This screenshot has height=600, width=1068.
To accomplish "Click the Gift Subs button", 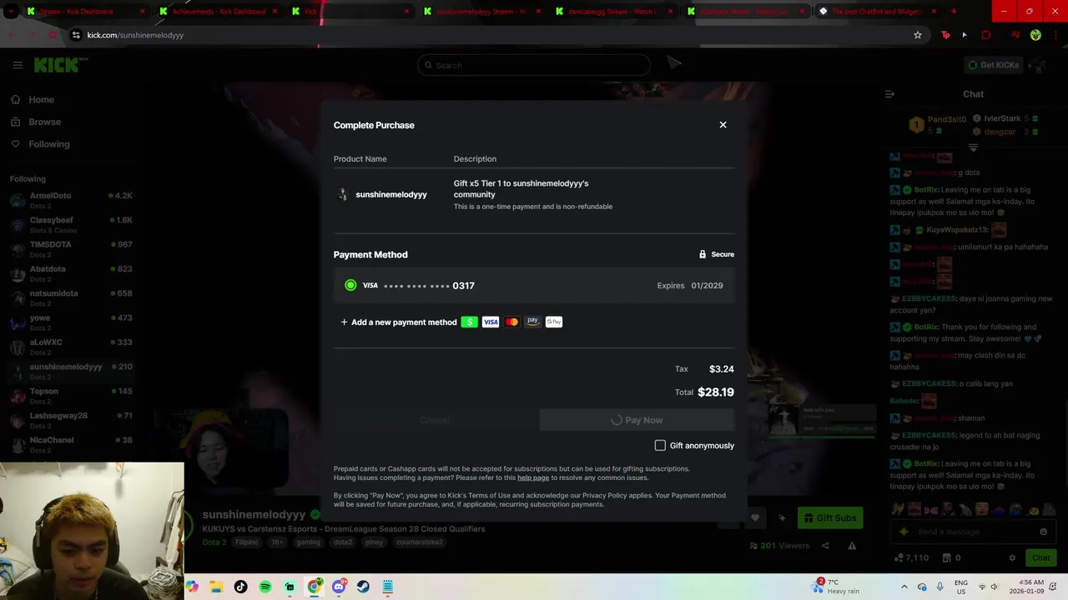I will pyautogui.click(x=830, y=517).
